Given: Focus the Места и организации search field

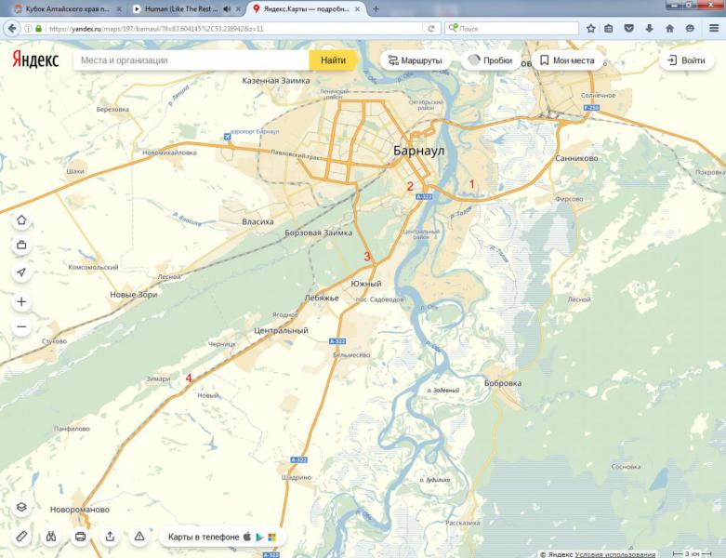Looking at the screenshot, I should (x=191, y=60).
